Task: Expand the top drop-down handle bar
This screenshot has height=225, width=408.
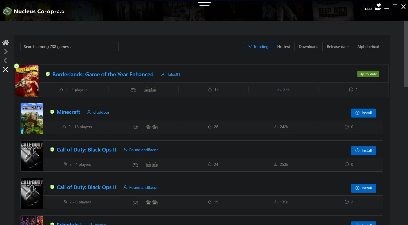Action: point(204,4)
